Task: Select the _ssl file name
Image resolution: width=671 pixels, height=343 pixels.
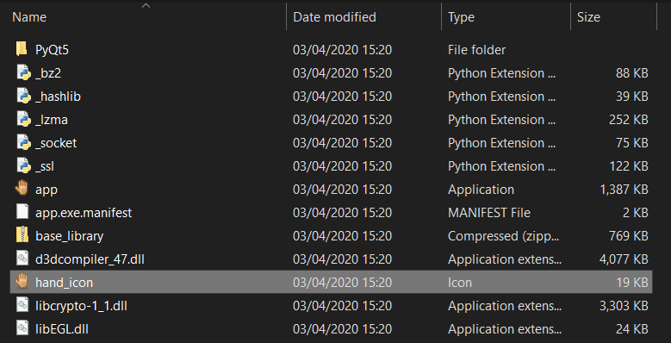Action: tap(45, 166)
